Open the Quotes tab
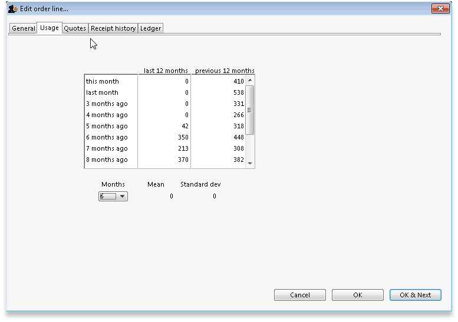Viewport: 458px width, 322px height. 75,28
